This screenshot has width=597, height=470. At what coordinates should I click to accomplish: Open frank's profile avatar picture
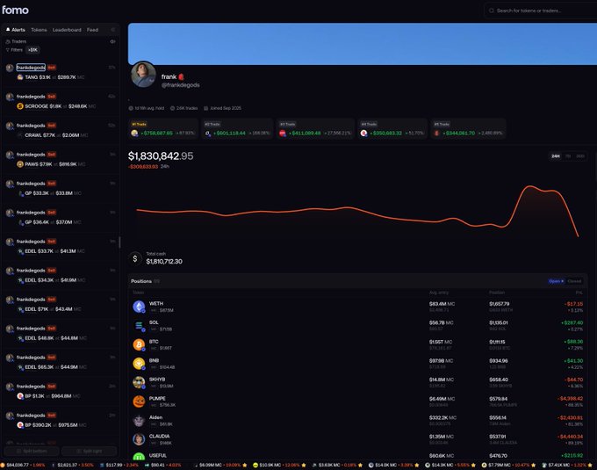(143, 75)
